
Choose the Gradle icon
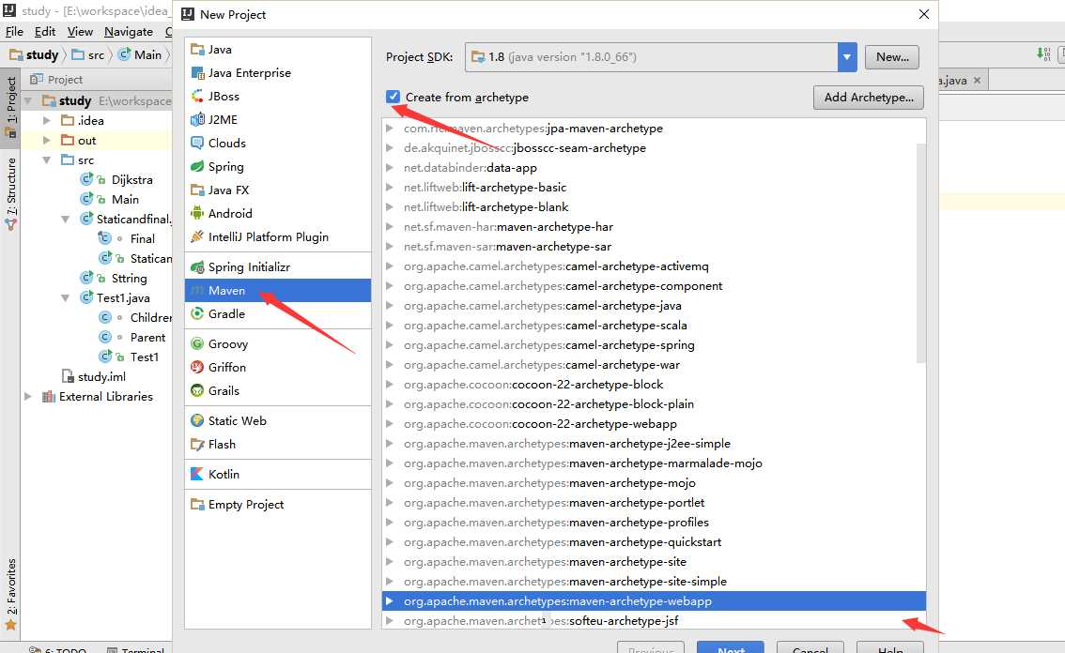[197, 313]
